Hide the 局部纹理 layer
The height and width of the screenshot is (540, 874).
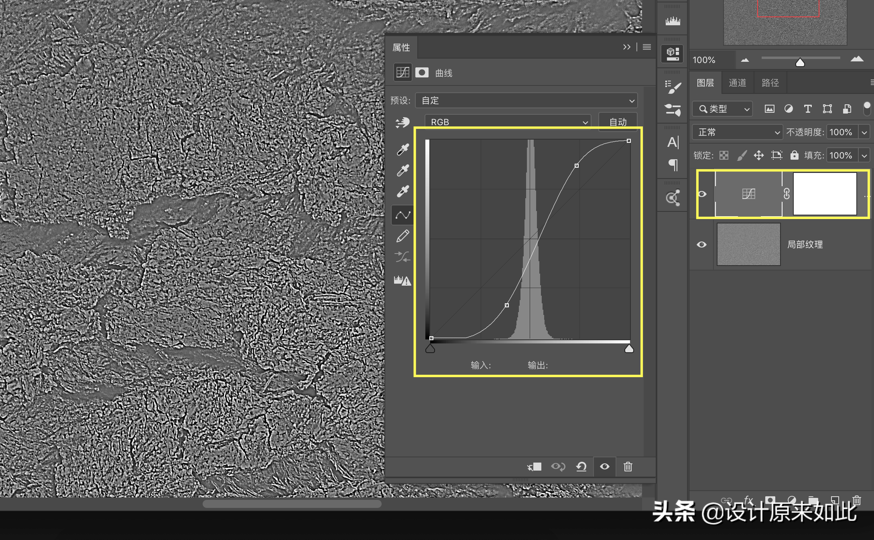701,244
